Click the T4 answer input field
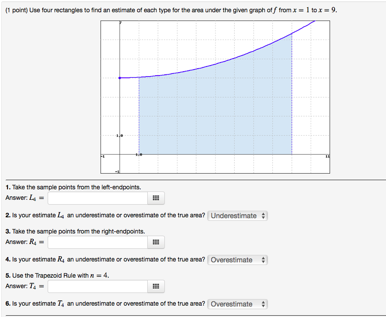 pos(97,286)
